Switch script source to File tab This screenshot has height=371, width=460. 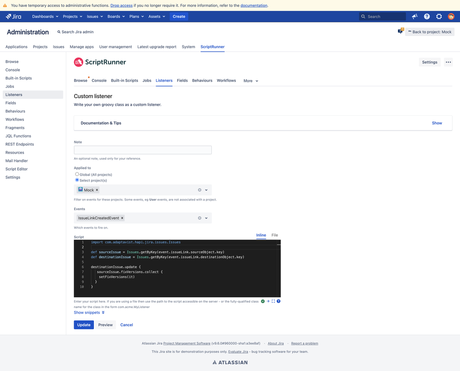[x=274, y=235]
